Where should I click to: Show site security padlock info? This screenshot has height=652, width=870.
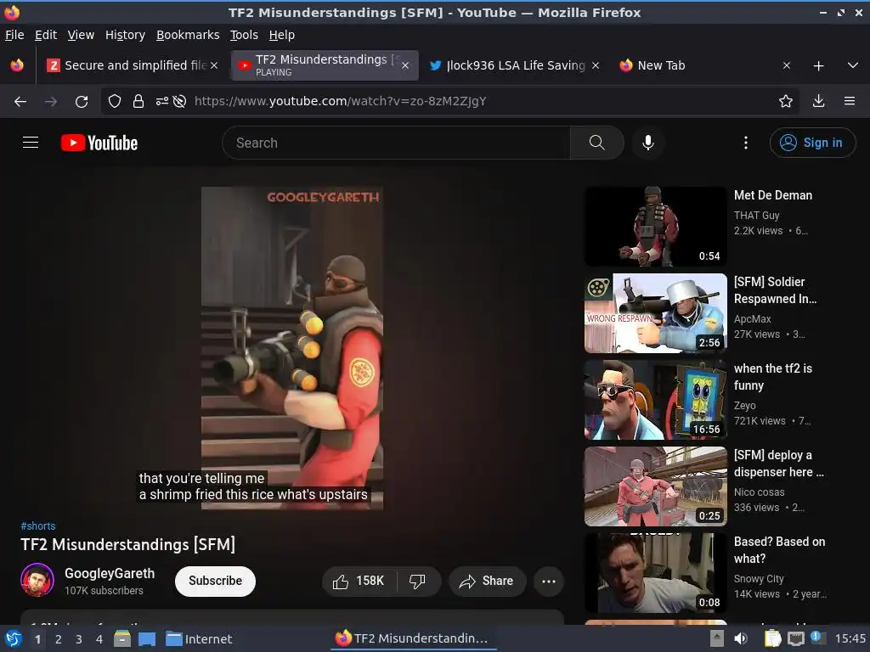[138, 101]
